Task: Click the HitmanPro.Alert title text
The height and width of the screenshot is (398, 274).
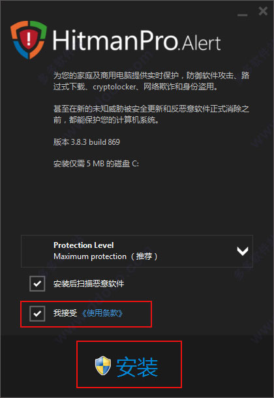Action: pos(136,40)
